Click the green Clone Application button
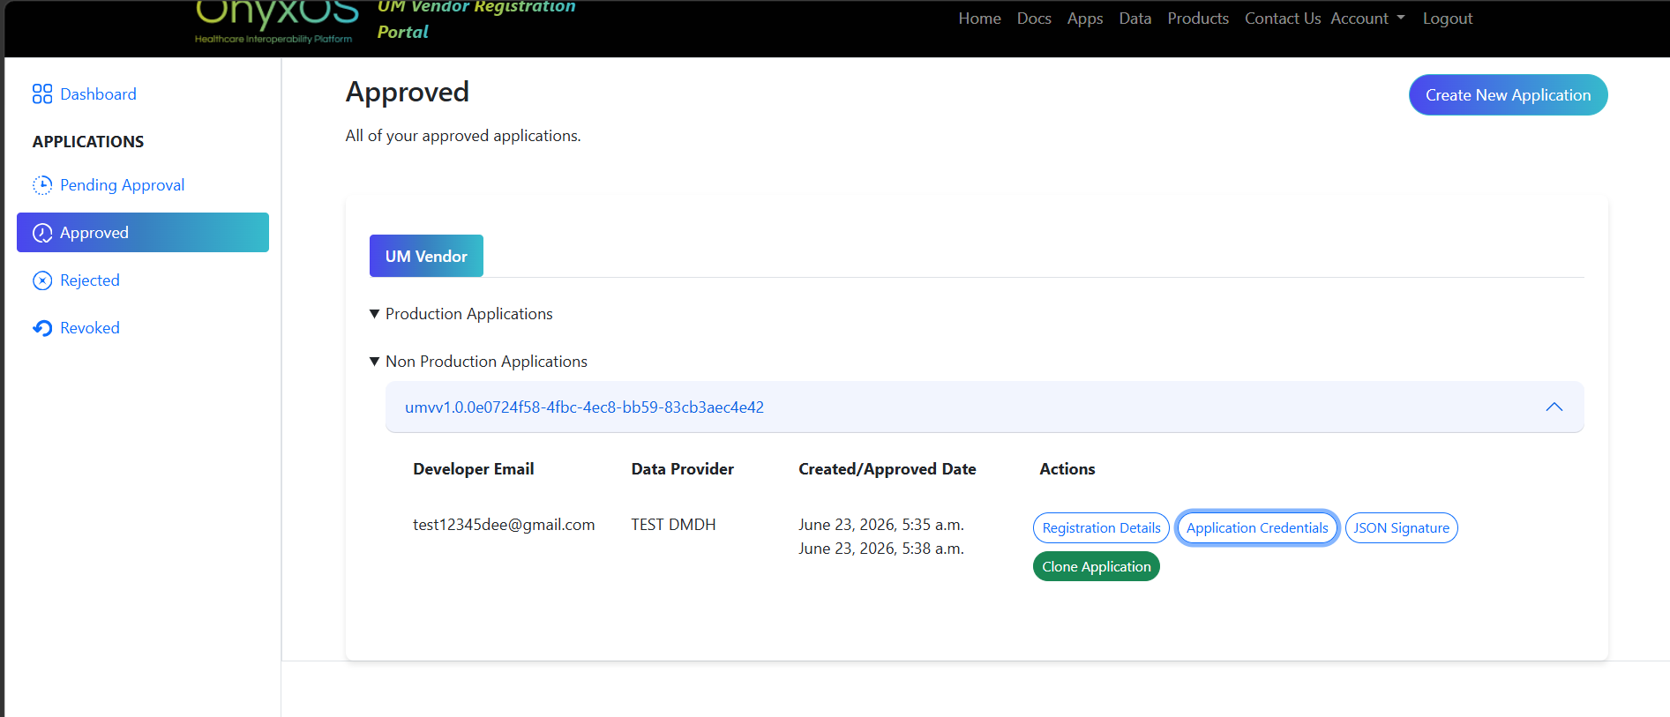 pyautogui.click(x=1097, y=566)
